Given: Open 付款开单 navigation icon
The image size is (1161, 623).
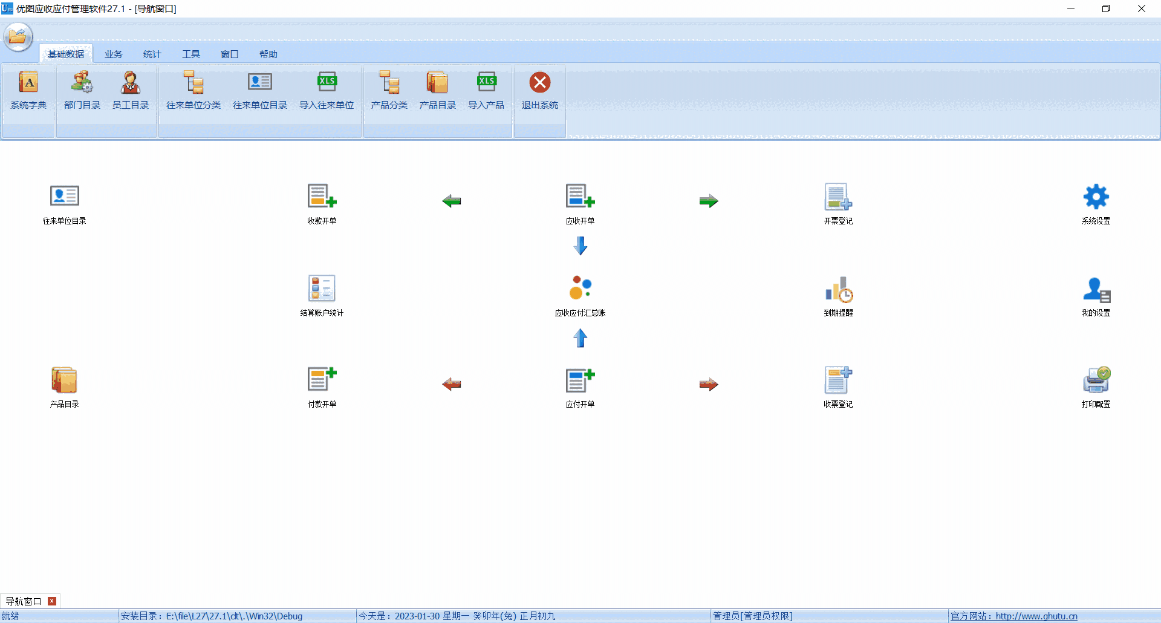Looking at the screenshot, I should click(322, 388).
